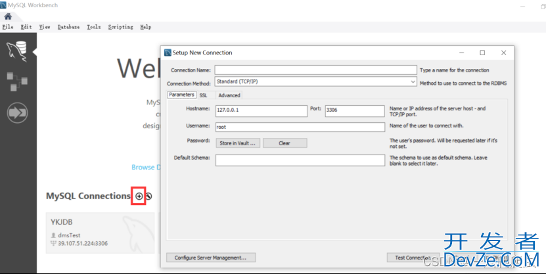The height and width of the screenshot is (274, 546).
Task: Switch to the Advanced tab
Action: 229,95
